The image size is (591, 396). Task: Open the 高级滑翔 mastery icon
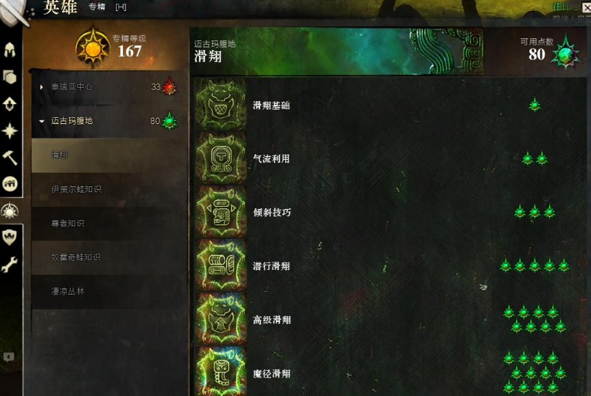click(221, 319)
